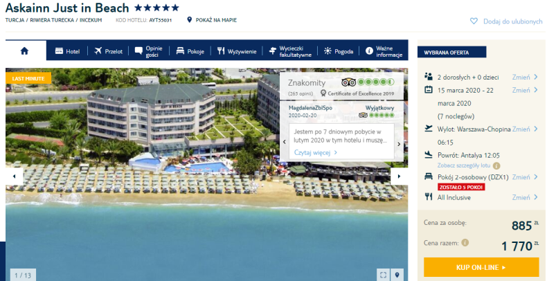547x281 pixels.
Task: Show the hotel location pin on photo
Action: (397, 275)
